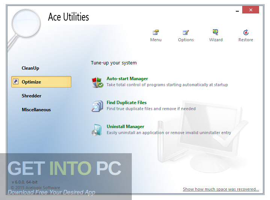Select the CleanUp category

tap(30, 68)
